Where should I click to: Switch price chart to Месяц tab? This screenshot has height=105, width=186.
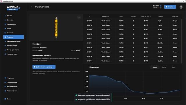(x=164, y=67)
